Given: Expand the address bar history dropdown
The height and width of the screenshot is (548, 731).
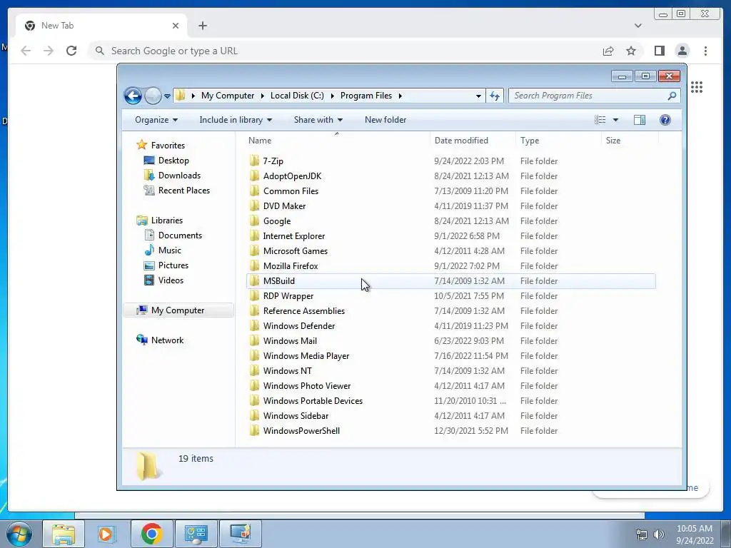Looking at the screenshot, I should coord(478,96).
